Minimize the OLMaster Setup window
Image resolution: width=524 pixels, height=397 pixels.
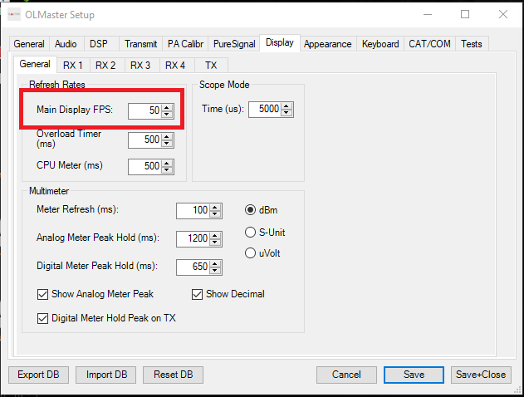click(428, 14)
